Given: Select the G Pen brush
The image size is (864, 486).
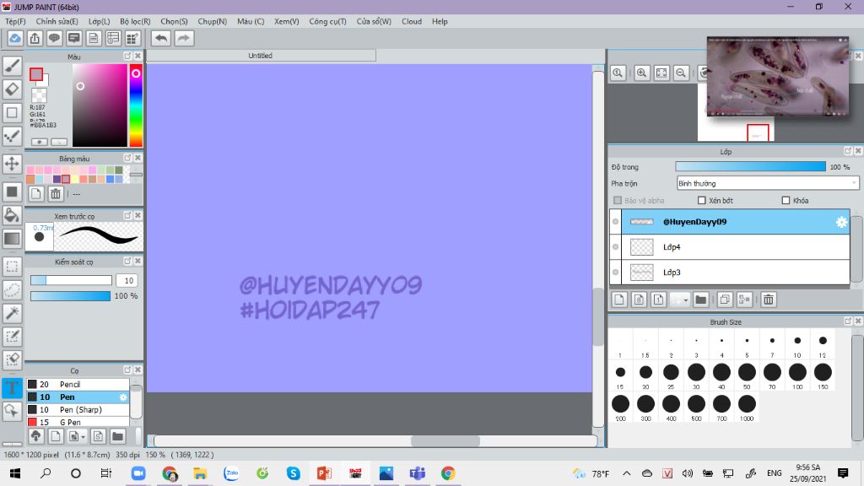Looking at the screenshot, I should click(78, 422).
